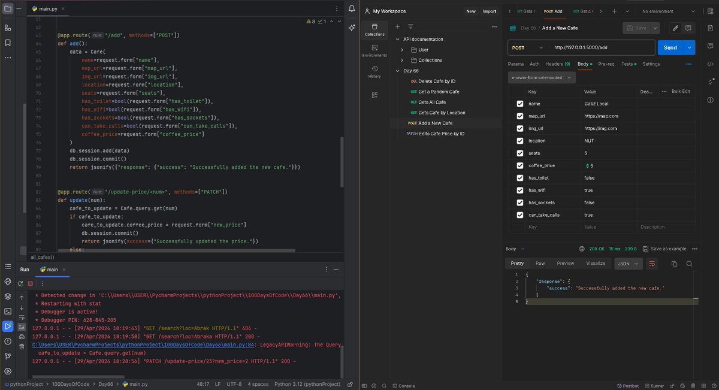This screenshot has width=719, height=390.
Task: Open the Problems tool window
Action: pos(8,341)
